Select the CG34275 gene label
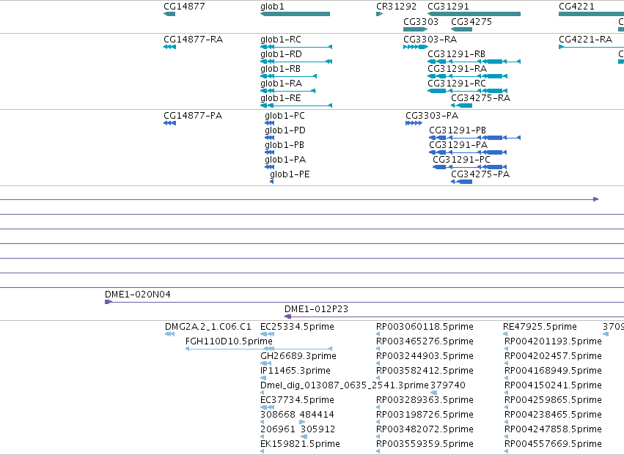 [471, 21]
